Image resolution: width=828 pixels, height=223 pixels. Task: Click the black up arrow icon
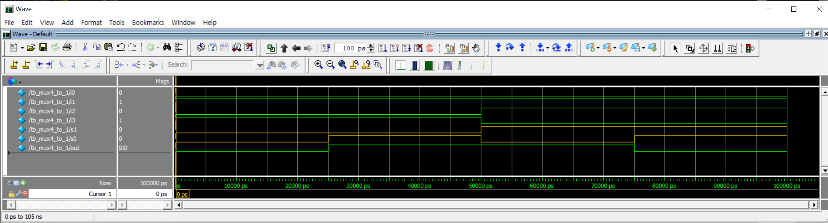pyautogui.click(x=284, y=48)
